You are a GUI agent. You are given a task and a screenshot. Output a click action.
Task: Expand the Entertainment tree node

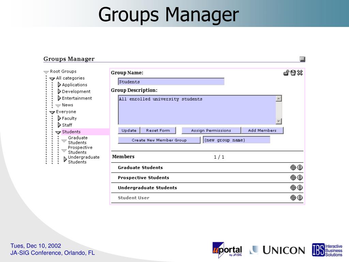coord(59,98)
